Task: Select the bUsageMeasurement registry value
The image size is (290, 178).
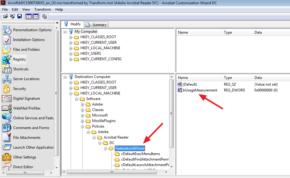Action: point(200,90)
